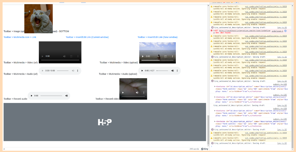
Task: Select the Toolbar > Multimedia > Video (url) label
Action: (20, 62)
